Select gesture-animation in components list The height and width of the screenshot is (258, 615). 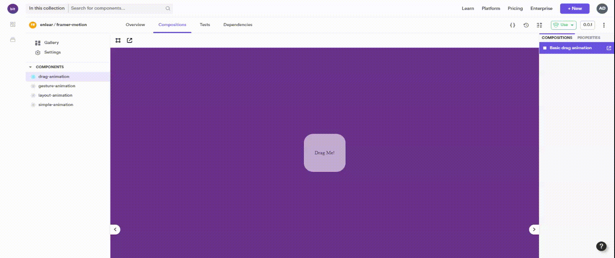pyautogui.click(x=57, y=86)
